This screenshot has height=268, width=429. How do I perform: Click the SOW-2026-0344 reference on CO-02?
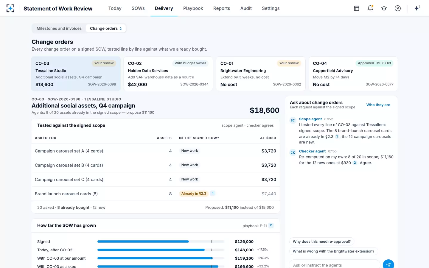coord(194,85)
